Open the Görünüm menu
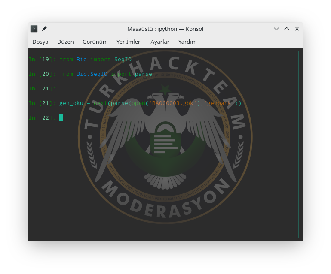This screenshot has height=274, width=331. point(95,42)
